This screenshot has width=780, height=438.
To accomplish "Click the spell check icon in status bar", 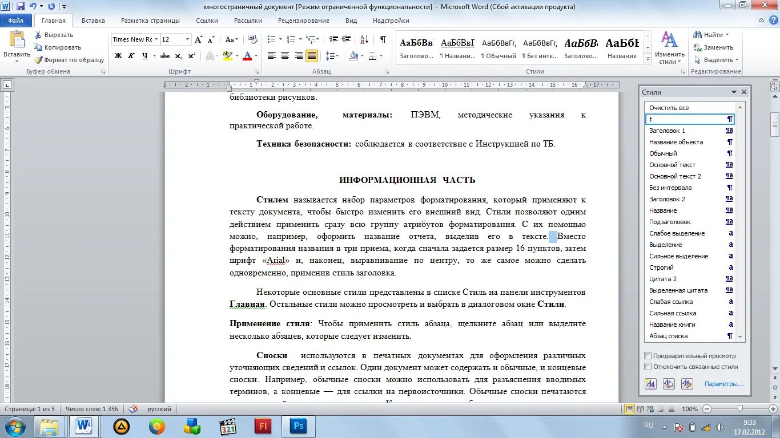I will click(x=133, y=409).
